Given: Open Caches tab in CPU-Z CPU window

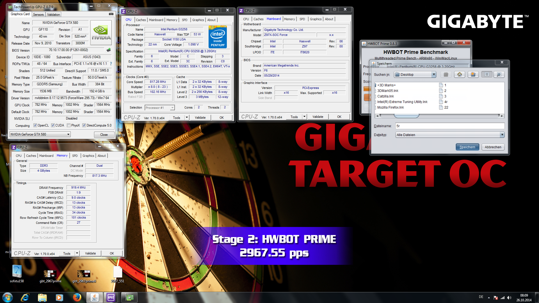Looking at the screenshot, I should (141, 20).
